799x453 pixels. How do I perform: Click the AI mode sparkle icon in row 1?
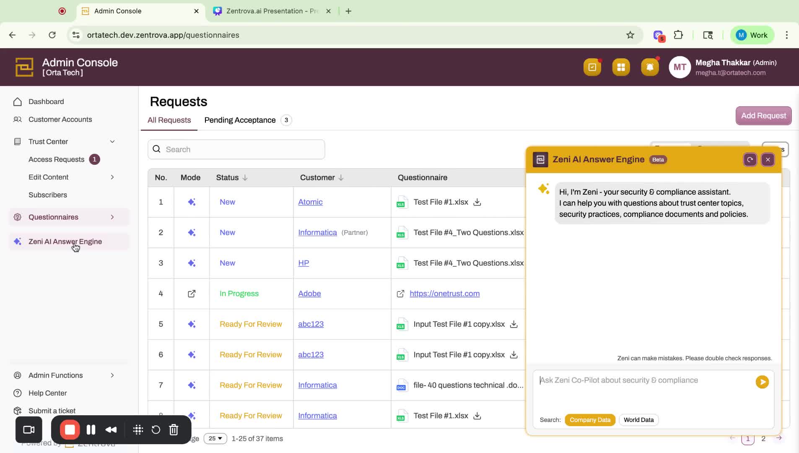coord(192,202)
